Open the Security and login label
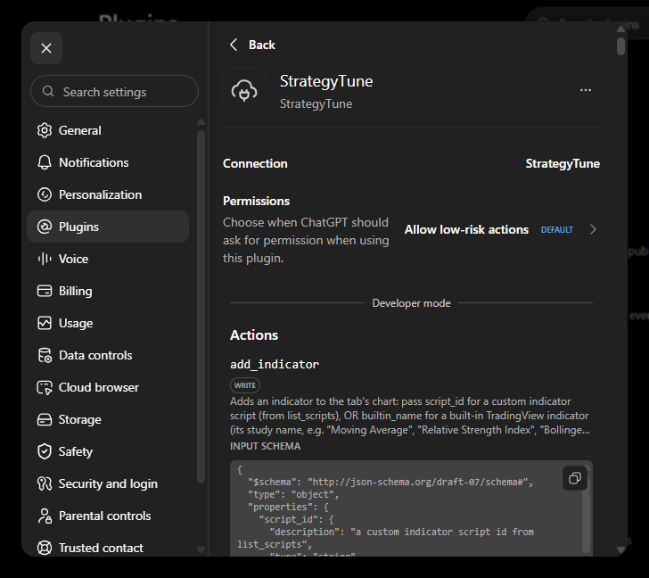Screen dimensions: 649x578 tap(108, 483)
